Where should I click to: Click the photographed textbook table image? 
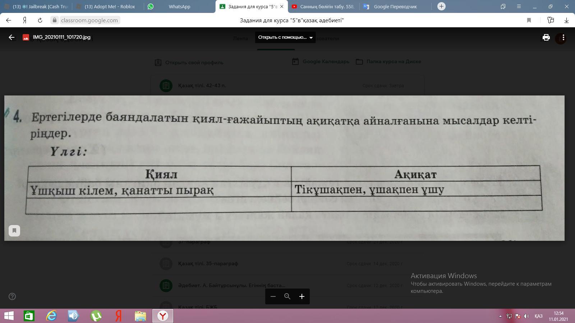coord(284,168)
